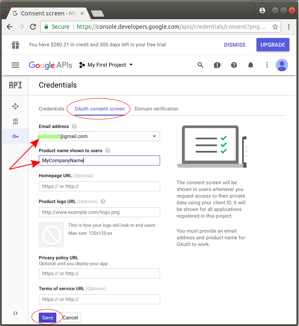Click the Email address help icon

pos(74,126)
